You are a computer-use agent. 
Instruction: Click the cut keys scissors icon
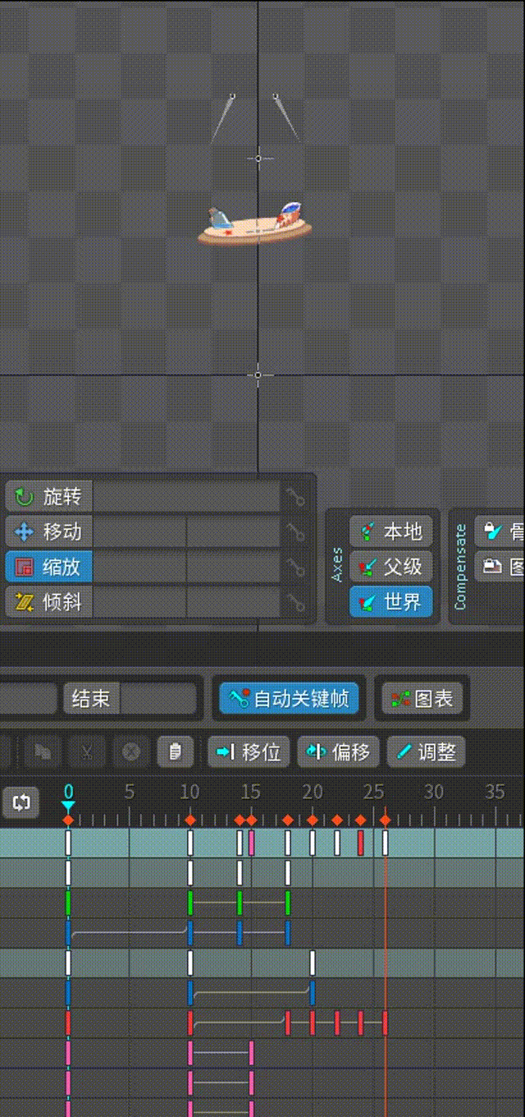(86, 752)
